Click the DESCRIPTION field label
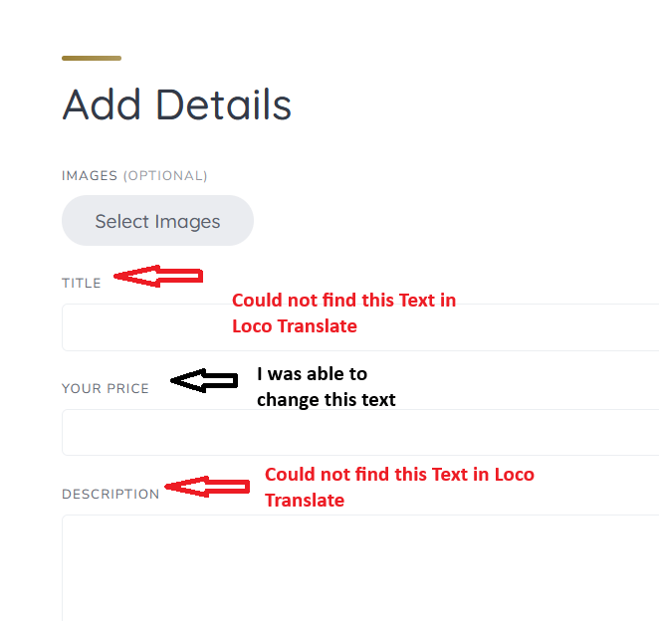 (x=110, y=494)
